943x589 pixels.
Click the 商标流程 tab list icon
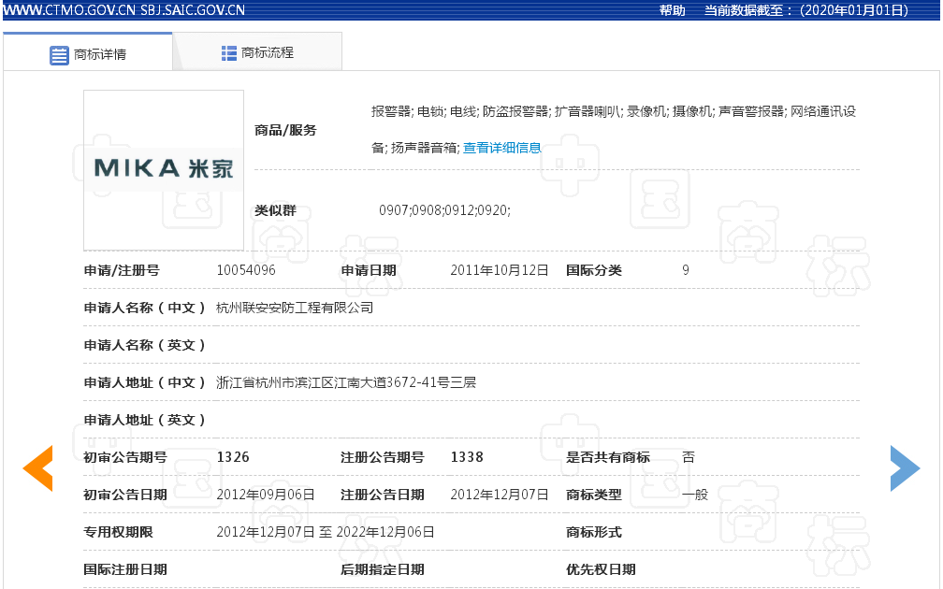[x=228, y=53]
